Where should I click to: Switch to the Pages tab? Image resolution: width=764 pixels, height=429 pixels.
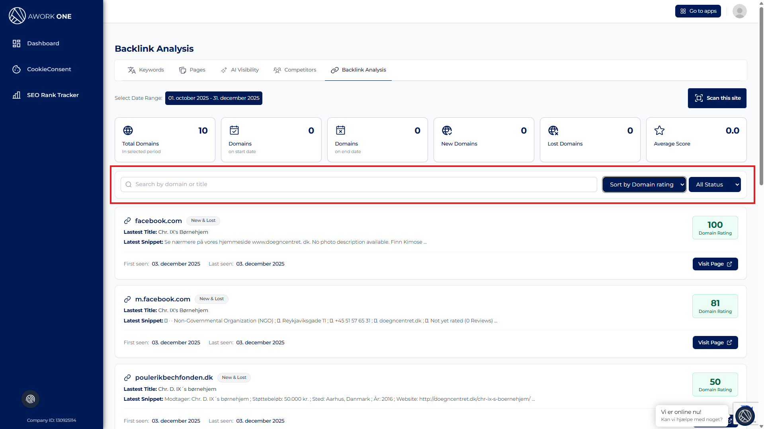pos(192,70)
